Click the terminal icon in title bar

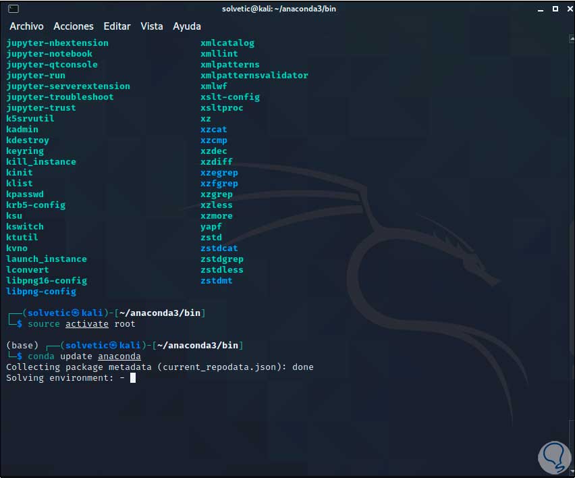13,9
